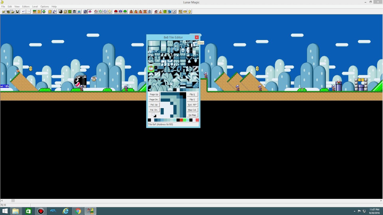Click the dark Thwomp-face toolbar icon
383x215 pixels.
[75, 12]
